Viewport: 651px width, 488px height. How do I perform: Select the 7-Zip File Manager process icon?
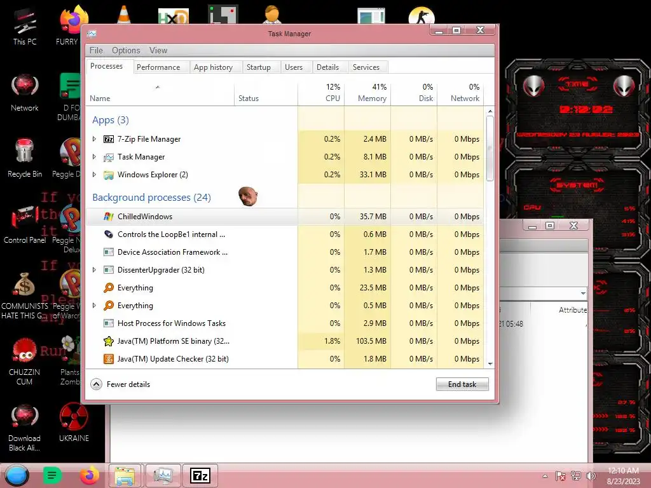coord(108,139)
